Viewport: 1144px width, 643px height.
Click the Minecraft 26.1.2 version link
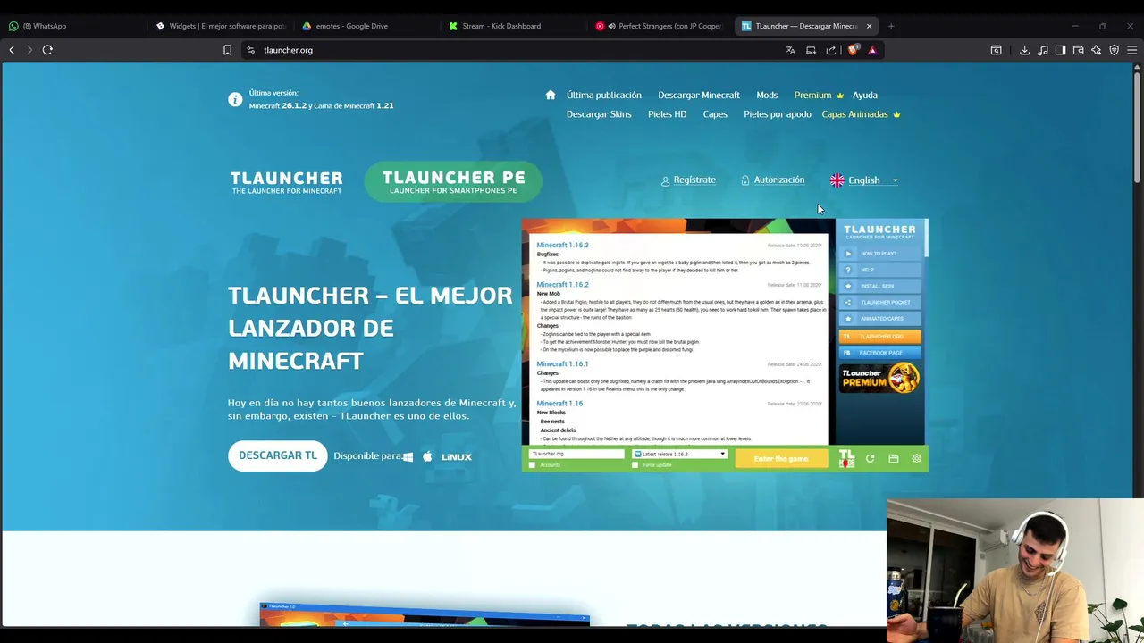coord(277,105)
